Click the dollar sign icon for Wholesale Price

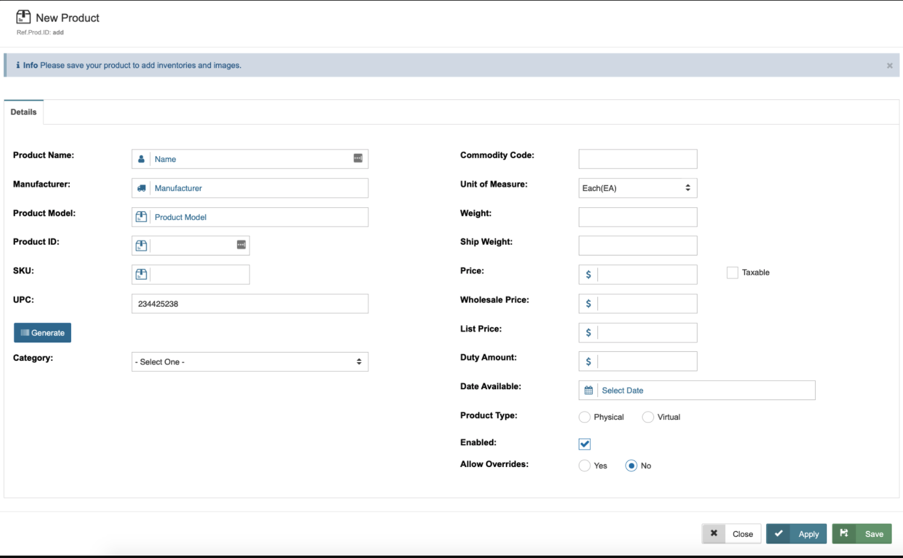pos(588,304)
